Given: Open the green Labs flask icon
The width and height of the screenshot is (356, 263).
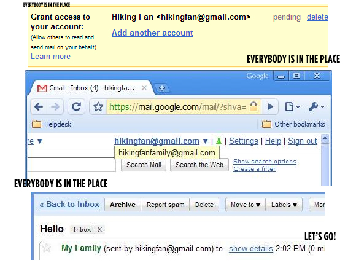Looking at the screenshot, I should click(x=219, y=141).
